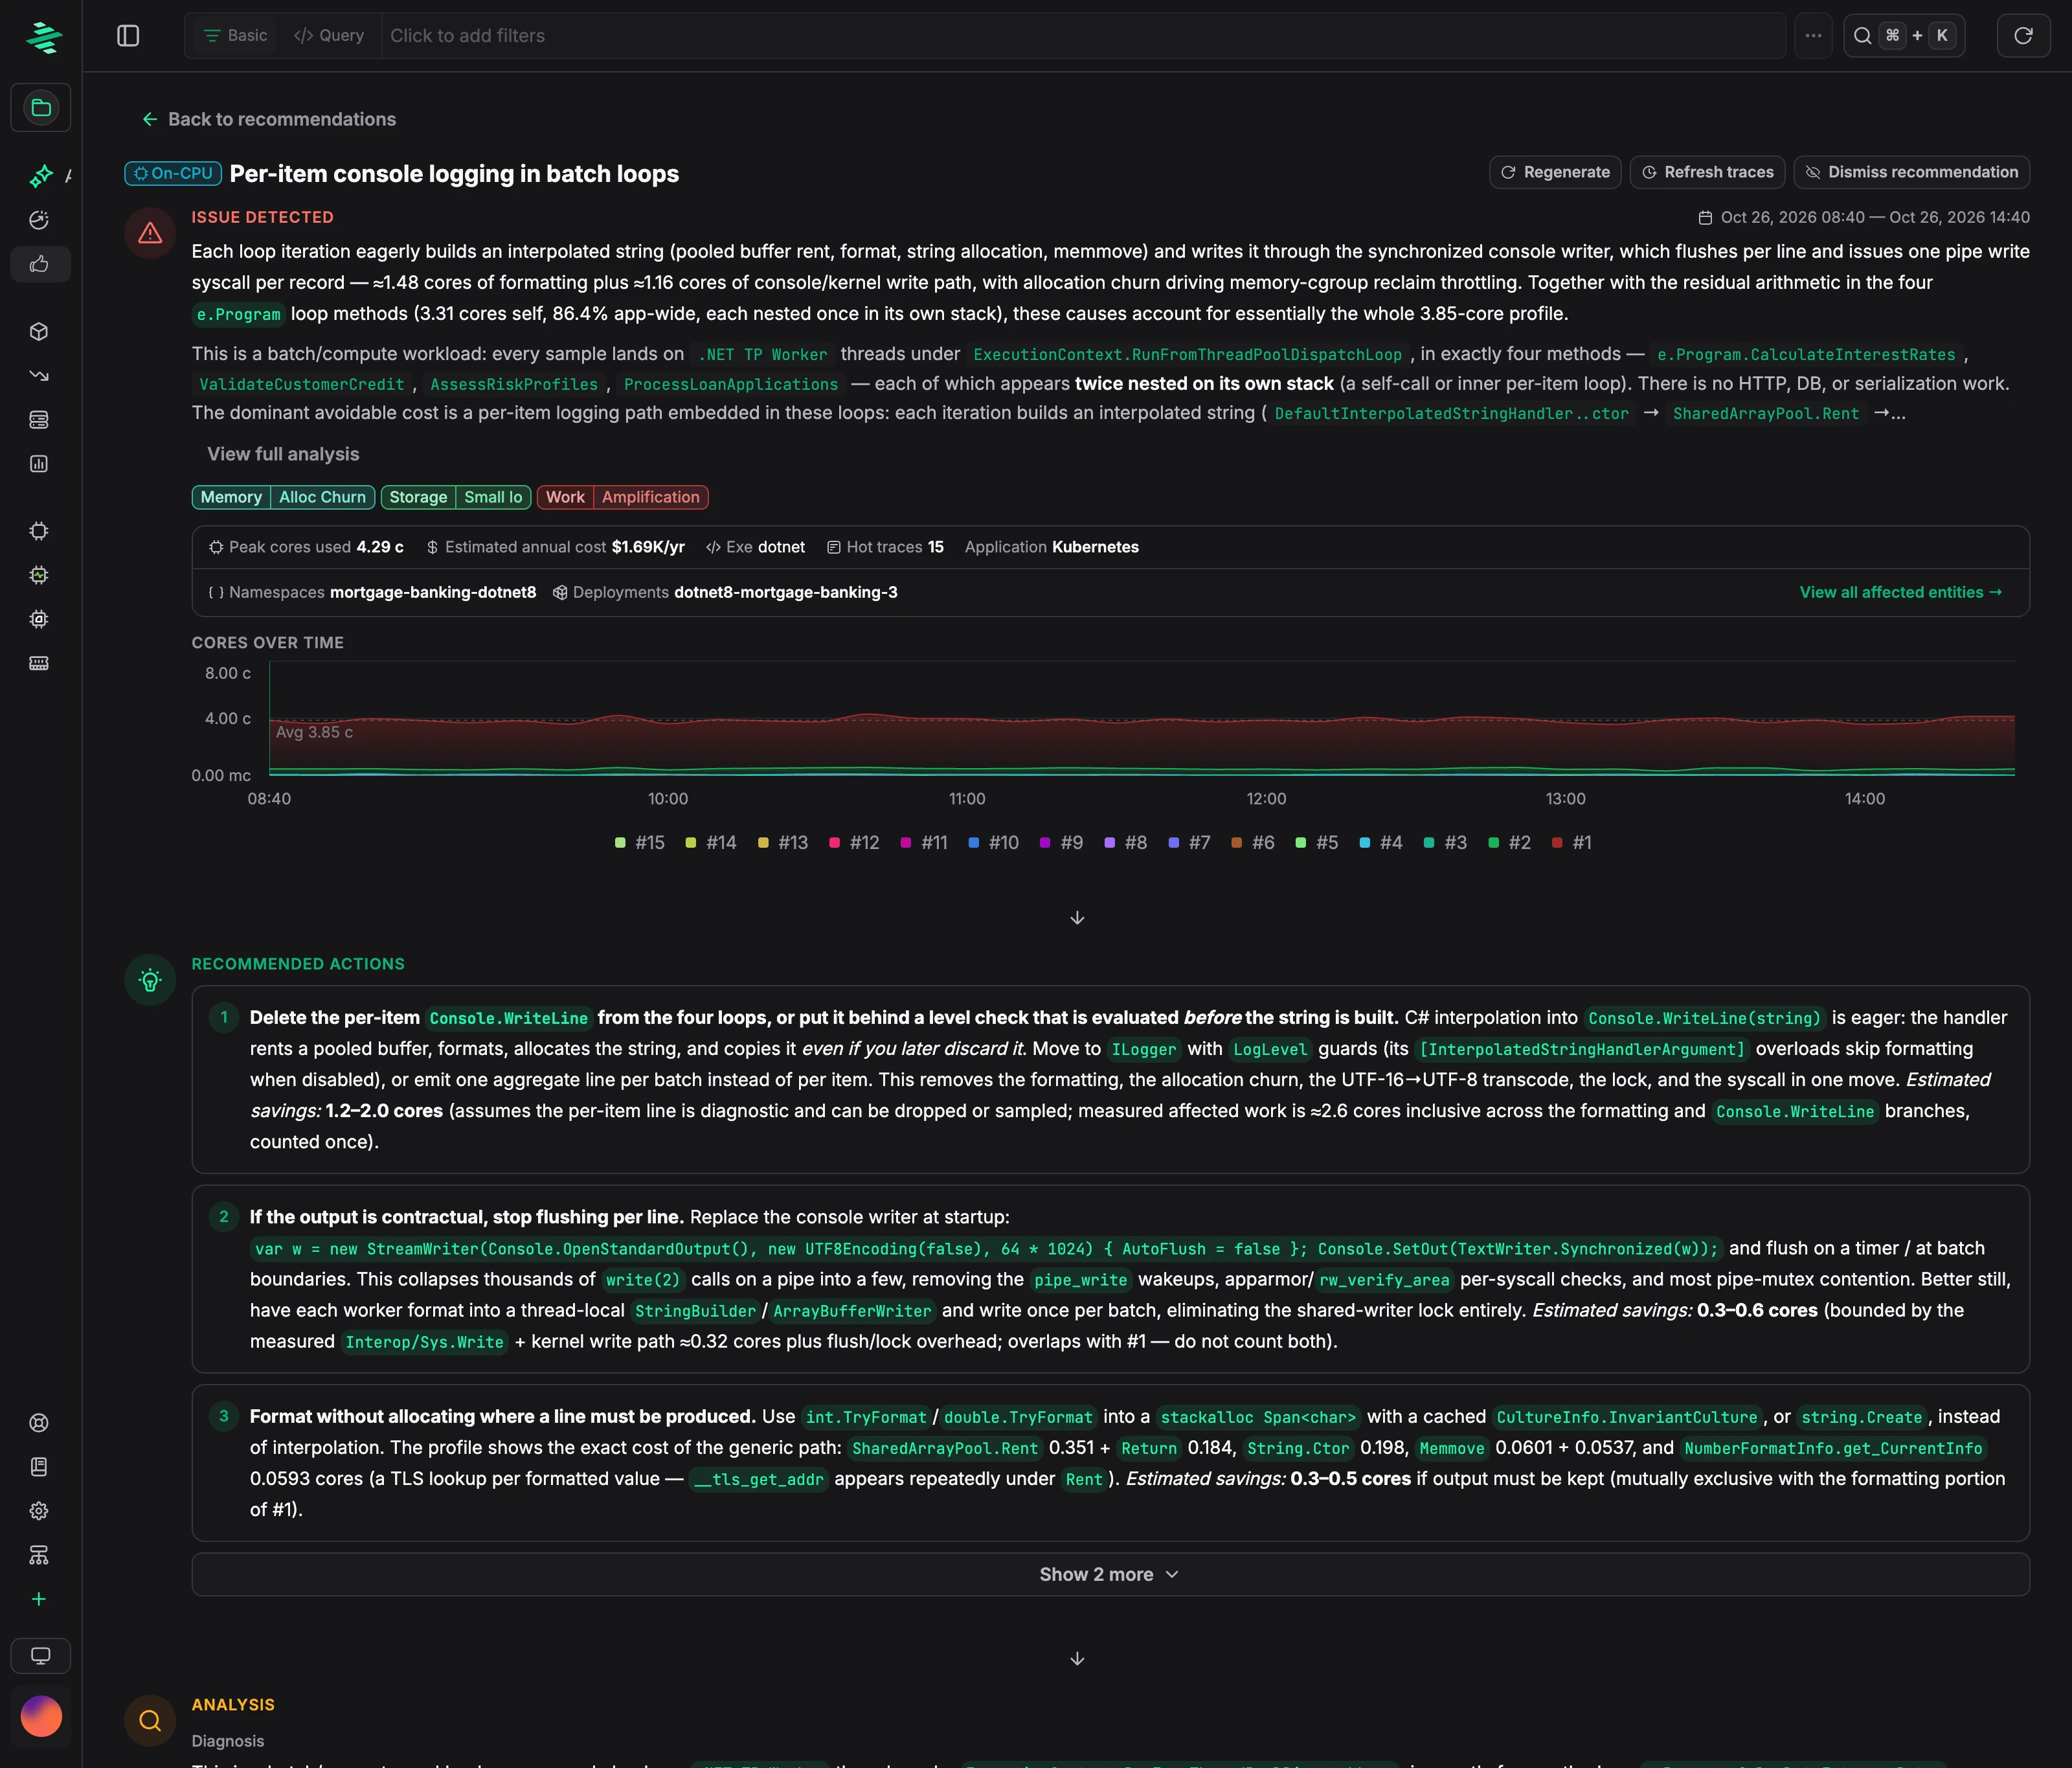This screenshot has width=2072, height=1768.
Task: Open the date range Oct 26 selector
Action: pos(1864,218)
